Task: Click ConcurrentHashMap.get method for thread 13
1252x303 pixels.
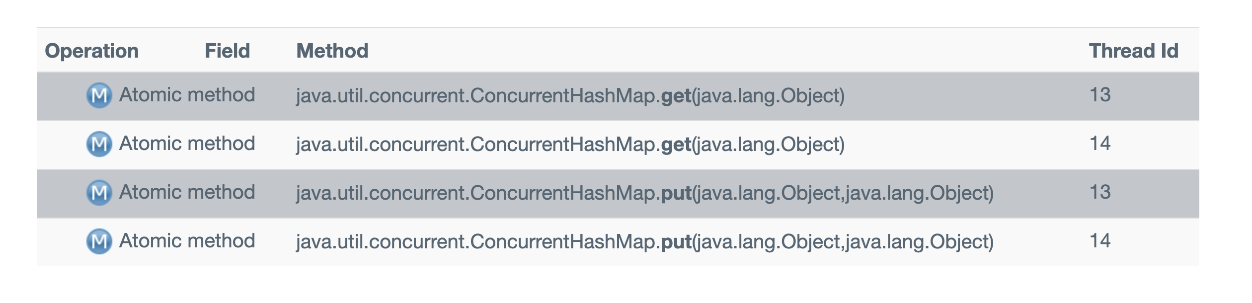Action: coord(570,95)
